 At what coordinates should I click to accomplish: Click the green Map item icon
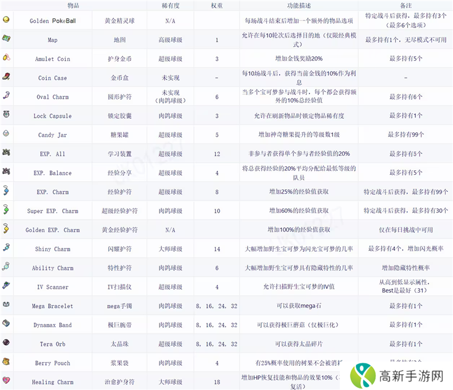[6, 39]
